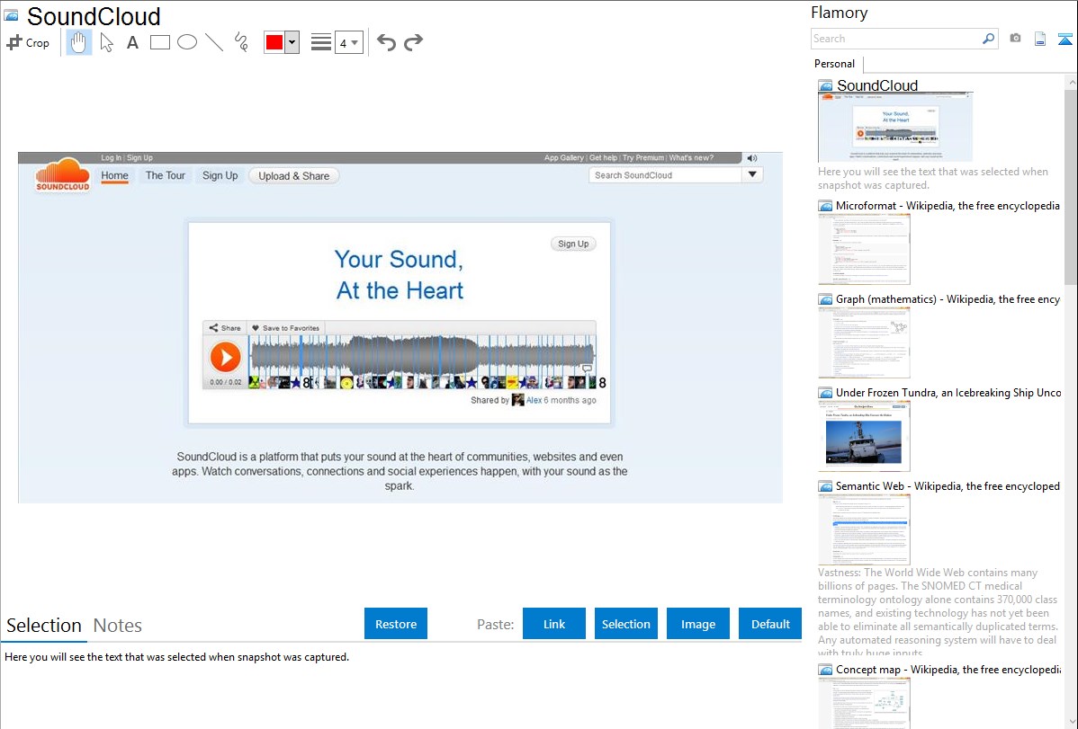Click the Concept map snapshot title
This screenshot has height=729, width=1078.
[x=948, y=669]
